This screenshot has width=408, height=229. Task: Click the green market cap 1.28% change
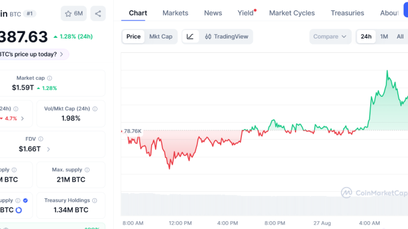tap(47, 88)
